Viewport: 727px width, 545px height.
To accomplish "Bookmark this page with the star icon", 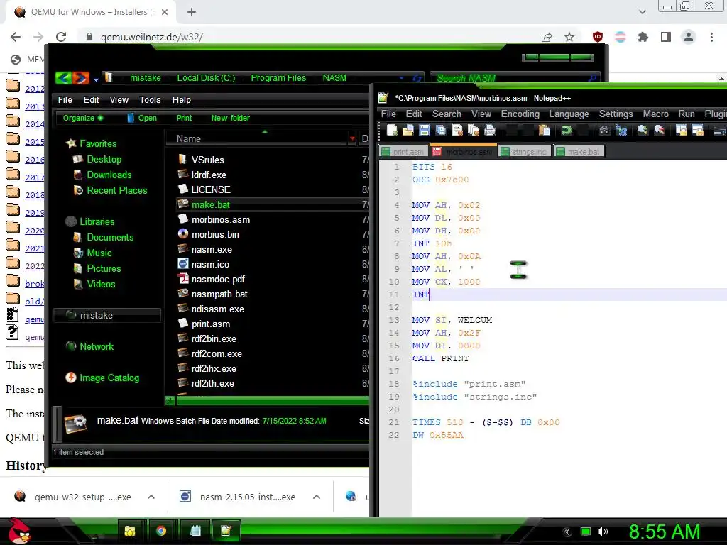I will (x=569, y=37).
